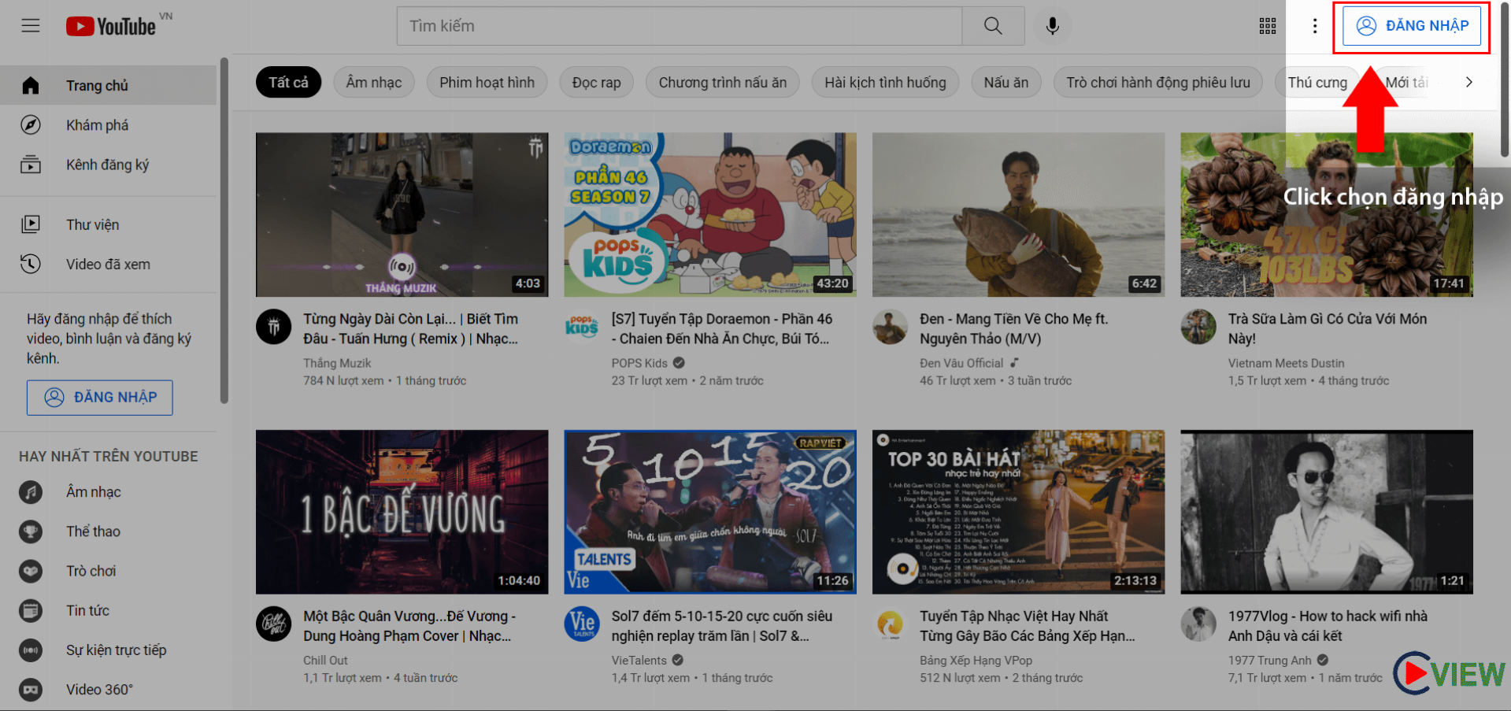Viewport: 1511px width, 711px height.
Task: Click the Sự kiện trực tiếp live icon
Action: point(31,650)
